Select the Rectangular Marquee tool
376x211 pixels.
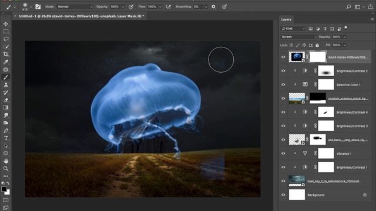6,31
